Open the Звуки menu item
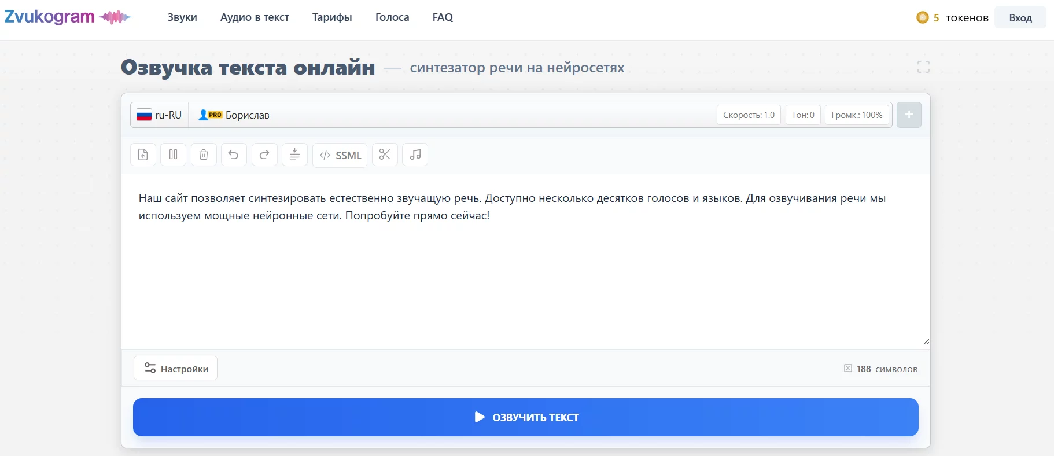The image size is (1054, 456). pyautogui.click(x=182, y=17)
